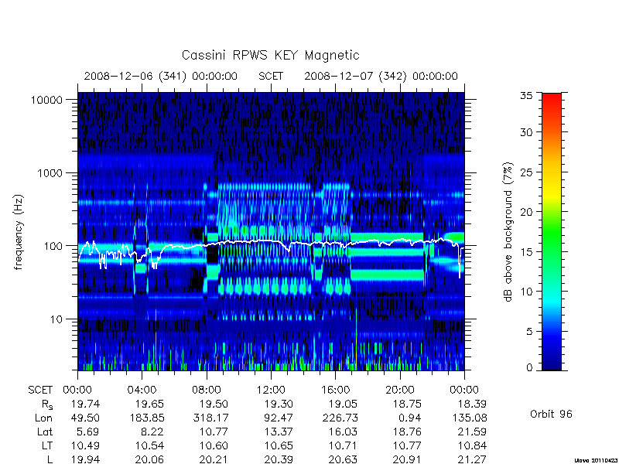This screenshot has height=464, width=619.
Task: Select Lon value 92.47
Action: point(279,418)
